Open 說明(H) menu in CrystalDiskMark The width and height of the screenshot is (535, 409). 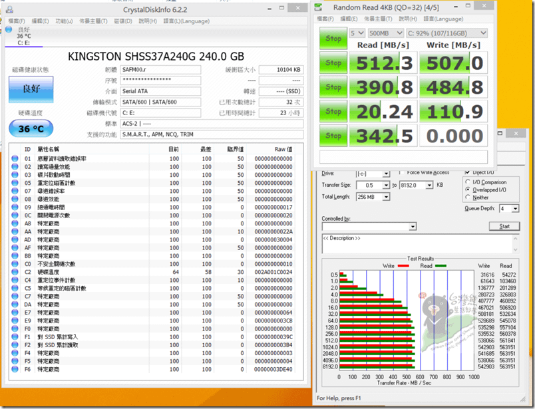408,19
